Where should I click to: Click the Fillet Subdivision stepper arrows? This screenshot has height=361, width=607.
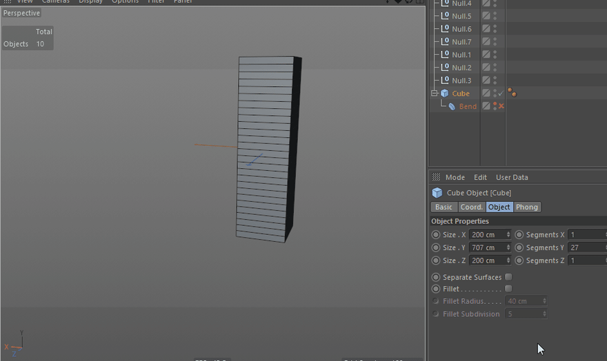(544, 314)
